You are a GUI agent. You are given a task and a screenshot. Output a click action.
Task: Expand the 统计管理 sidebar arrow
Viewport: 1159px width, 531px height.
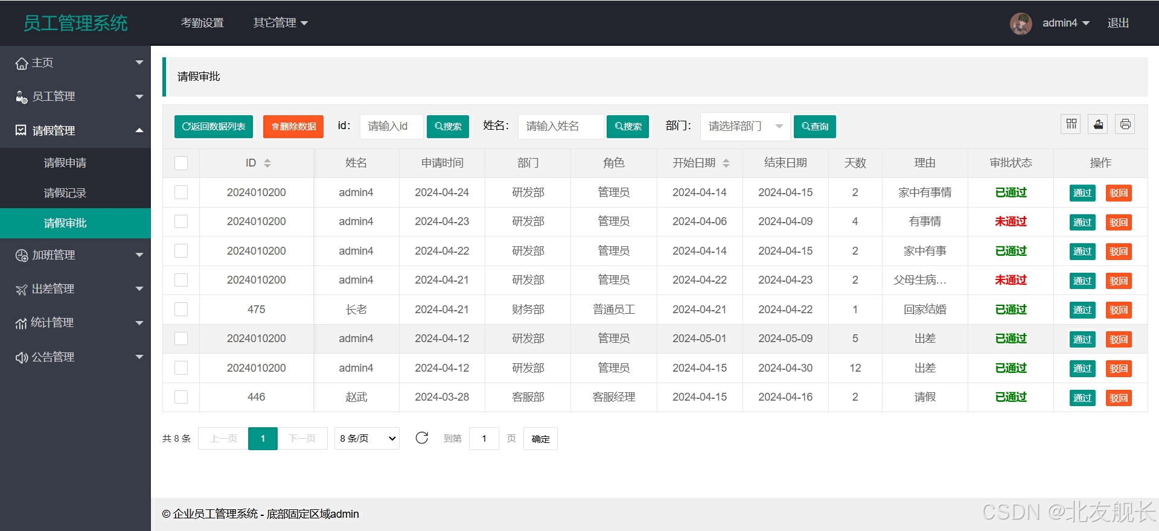coord(139,323)
